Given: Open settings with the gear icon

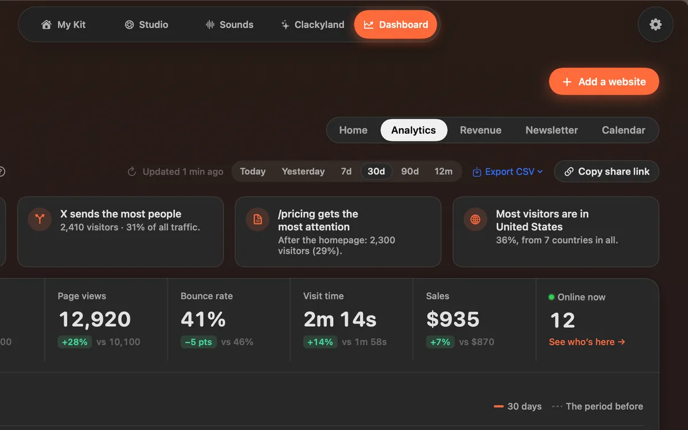Looking at the screenshot, I should (x=655, y=25).
